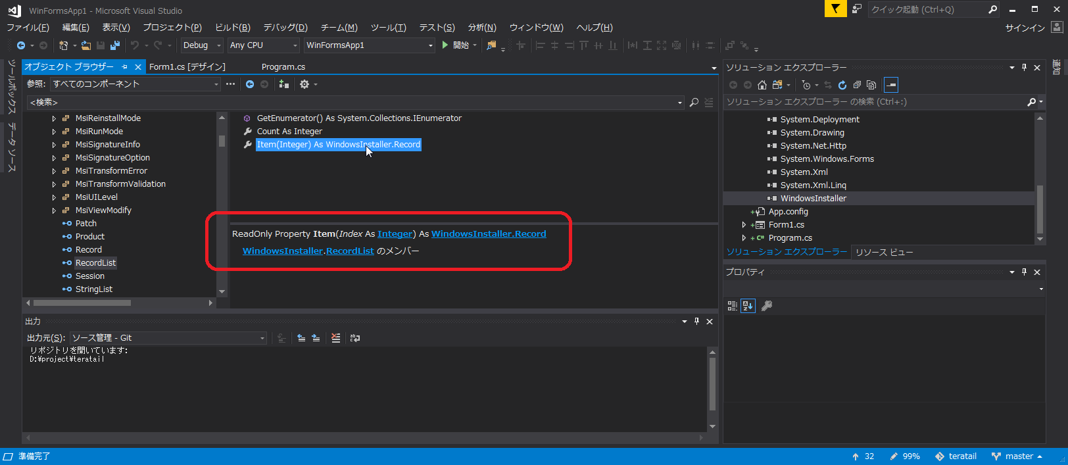Toggle pin on Properties panel
1068x465 pixels.
click(1024, 272)
